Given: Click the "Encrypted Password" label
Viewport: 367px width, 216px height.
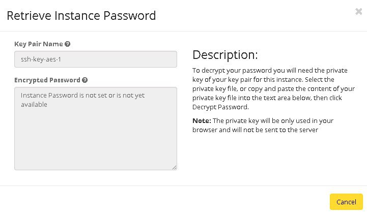Looking at the screenshot, I should 47,80.
